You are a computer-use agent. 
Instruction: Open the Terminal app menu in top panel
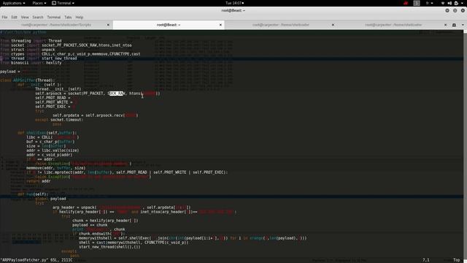[63, 3]
